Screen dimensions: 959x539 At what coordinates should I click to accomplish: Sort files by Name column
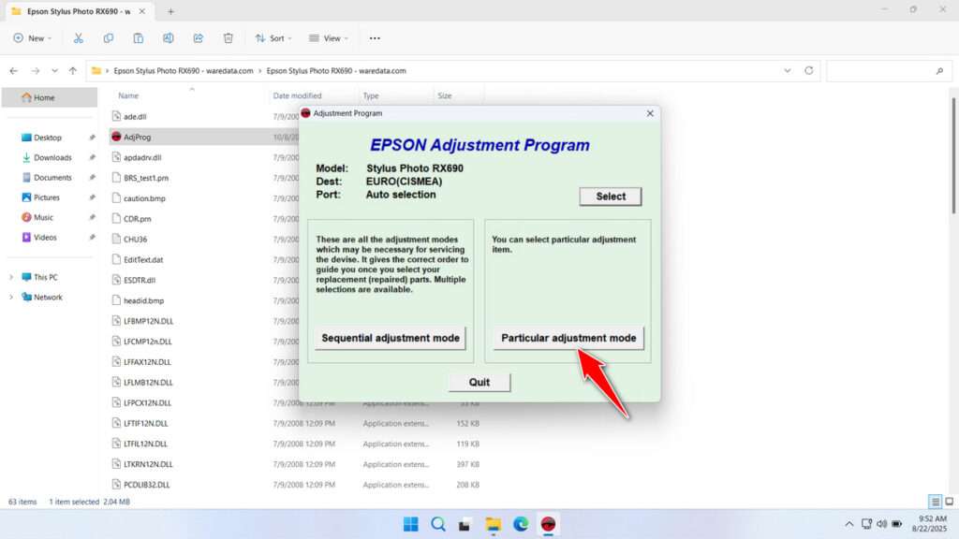pyautogui.click(x=128, y=96)
